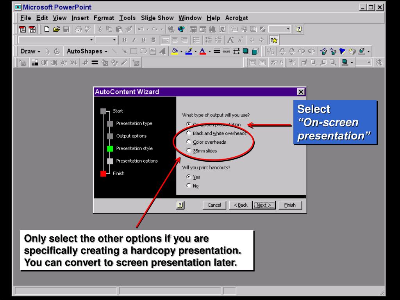
Task: Click the Back button in wizard
Action: pos(241,205)
